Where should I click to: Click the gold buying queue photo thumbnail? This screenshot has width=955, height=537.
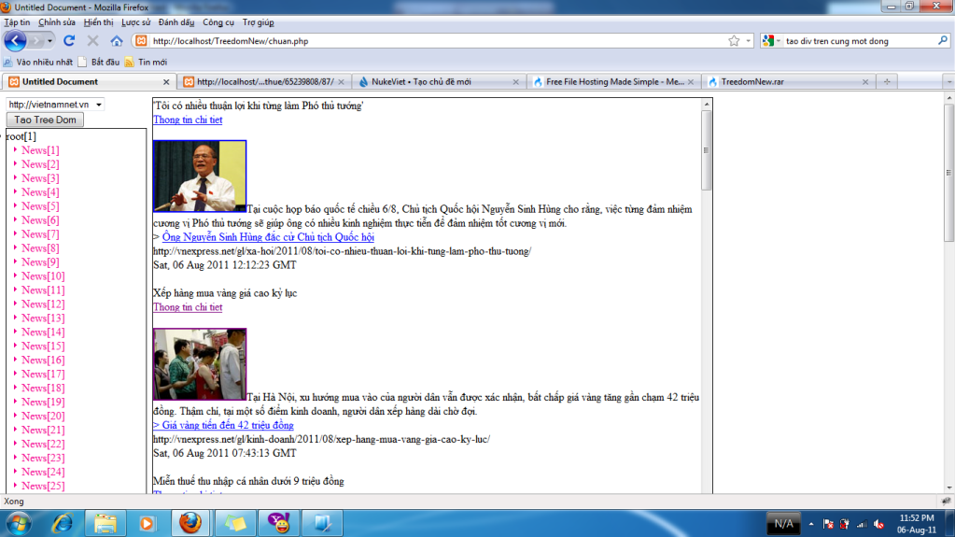[x=200, y=364]
